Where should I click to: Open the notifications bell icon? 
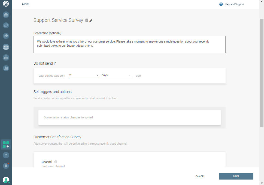[x=6, y=166]
